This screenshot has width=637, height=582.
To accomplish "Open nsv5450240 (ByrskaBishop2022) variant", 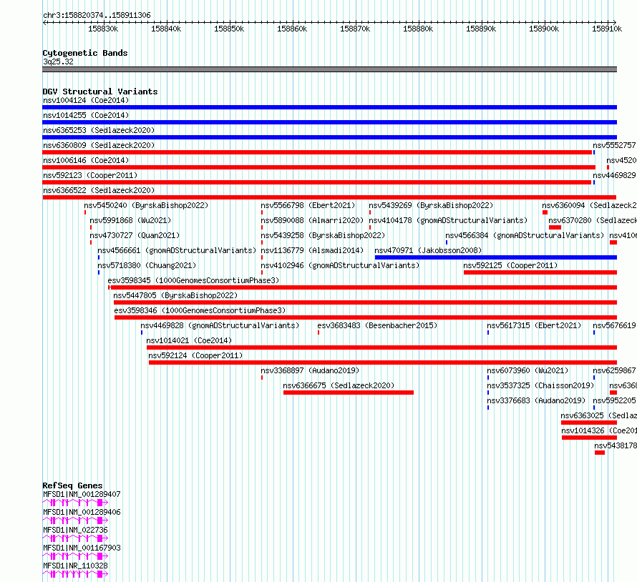I will 146,205.
